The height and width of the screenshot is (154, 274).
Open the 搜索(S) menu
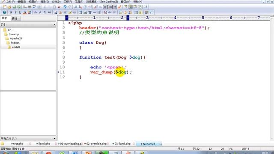[45, 2]
